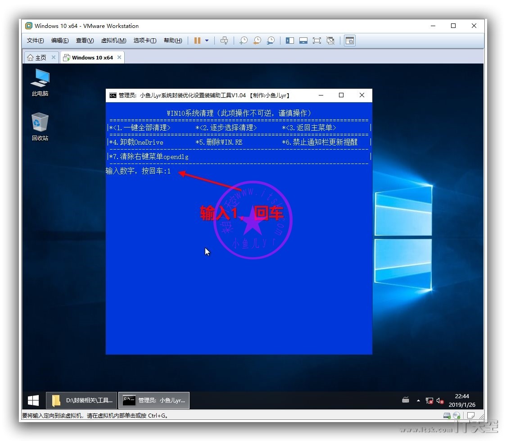This screenshot has width=506, height=441.
Task: Send Ctrl+Alt+Del to the virtual machine
Action: tap(224, 41)
